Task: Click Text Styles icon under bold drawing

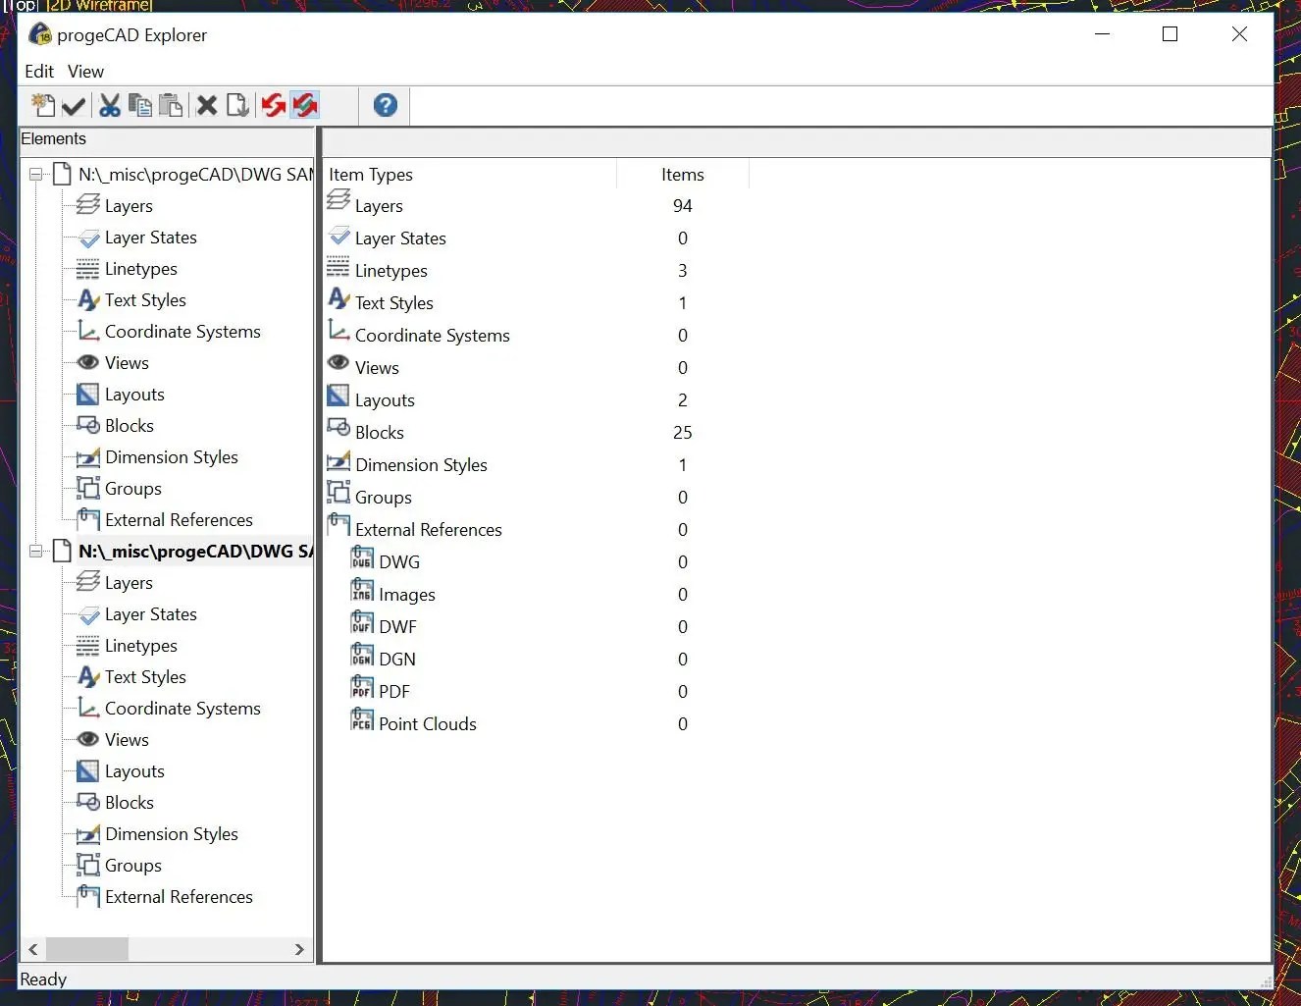Action: (x=88, y=677)
